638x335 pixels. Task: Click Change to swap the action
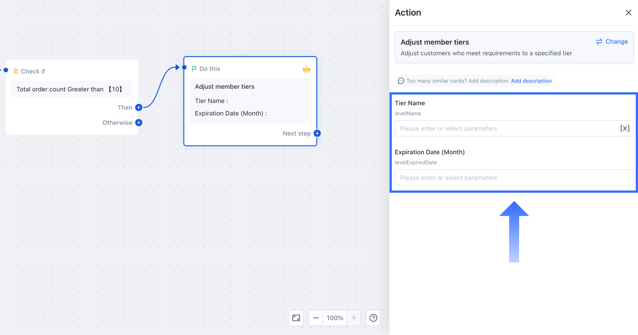click(612, 41)
